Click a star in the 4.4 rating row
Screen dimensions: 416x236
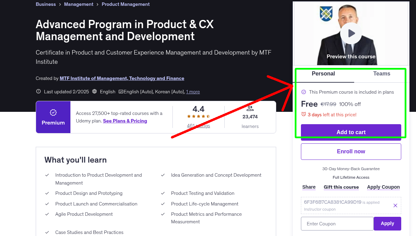[x=198, y=116]
